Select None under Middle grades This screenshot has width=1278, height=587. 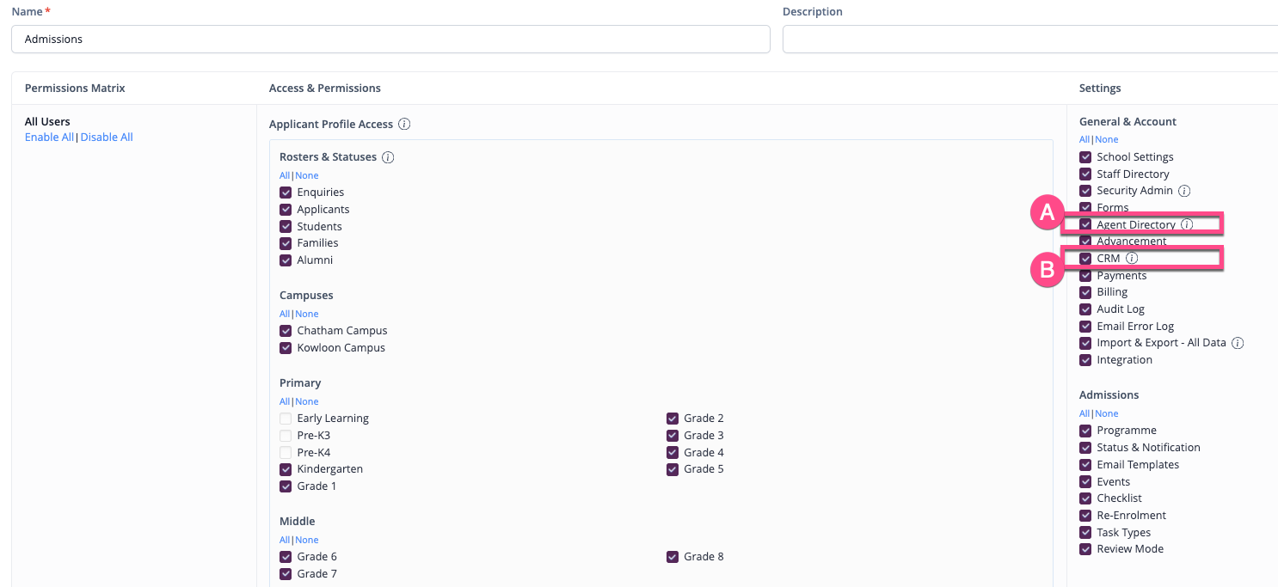(307, 540)
